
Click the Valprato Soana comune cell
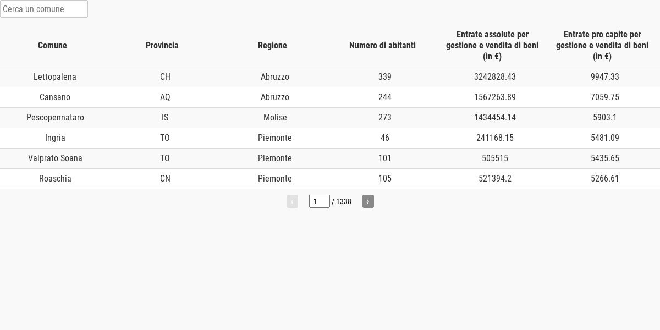[55, 158]
